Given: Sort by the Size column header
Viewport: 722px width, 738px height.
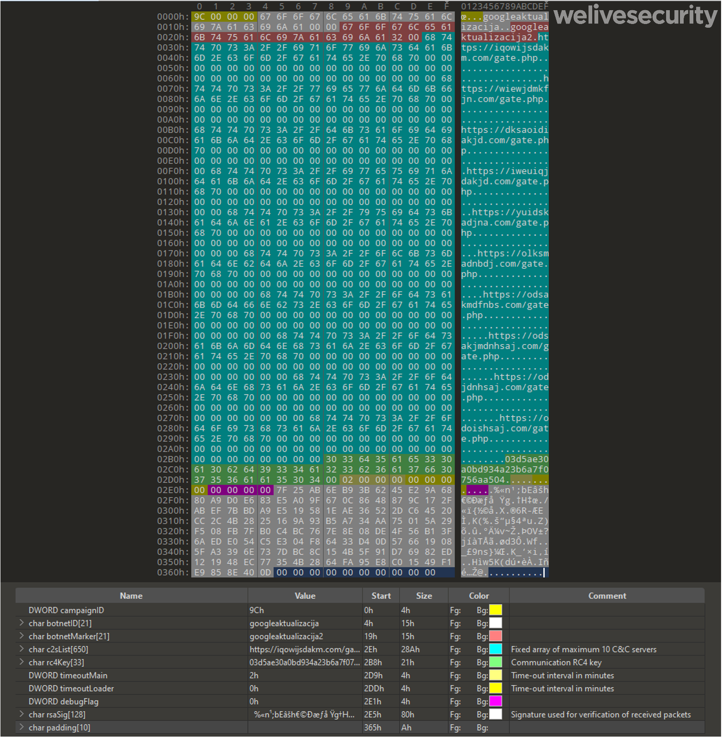Looking at the screenshot, I should [424, 596].
